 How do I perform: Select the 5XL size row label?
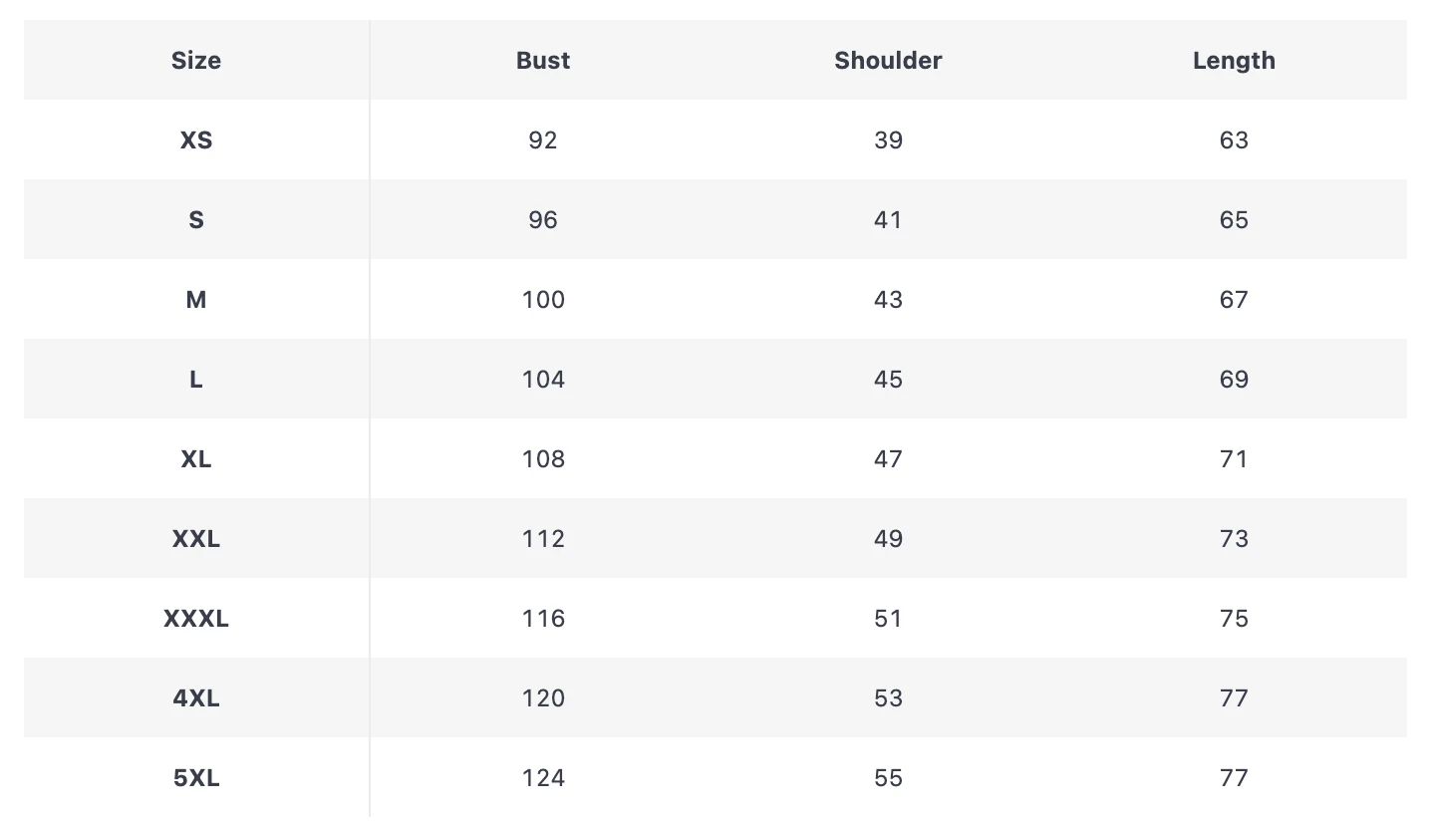(x=196, y=778)
